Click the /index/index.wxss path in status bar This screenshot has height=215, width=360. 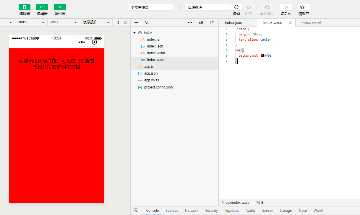[x=235, y=203]
